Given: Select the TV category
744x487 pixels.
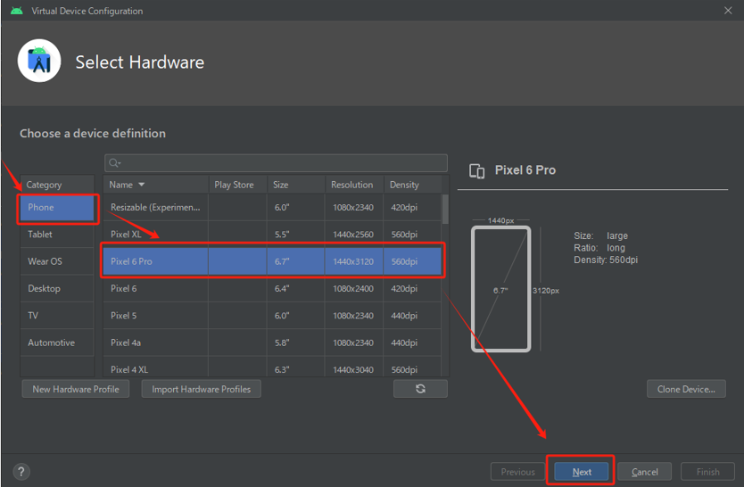Looking at the screenshot, I should [x=57, y=316].
